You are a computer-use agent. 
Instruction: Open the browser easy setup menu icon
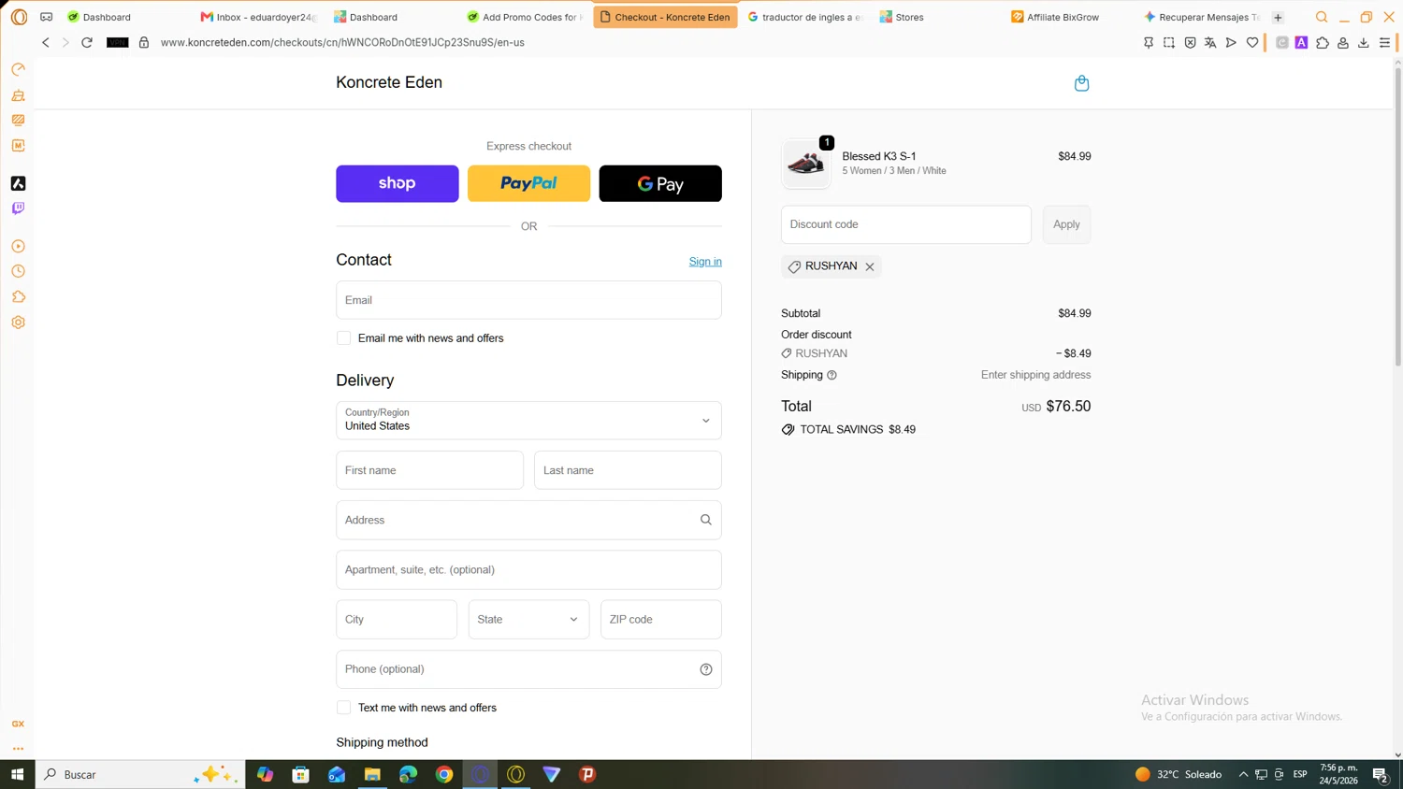pos(1384,42)
